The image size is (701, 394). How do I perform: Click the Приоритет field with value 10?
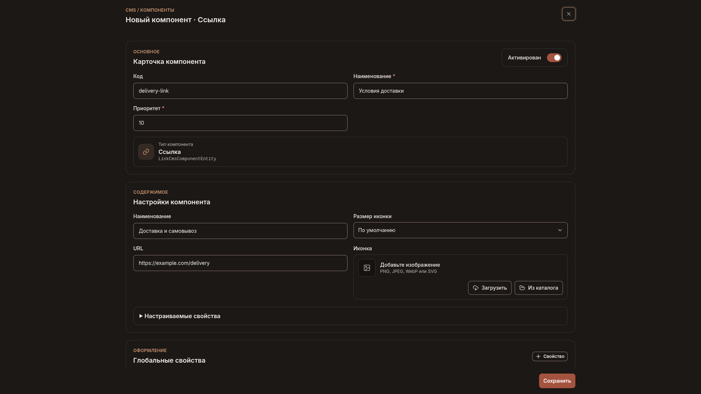[240, 123]
